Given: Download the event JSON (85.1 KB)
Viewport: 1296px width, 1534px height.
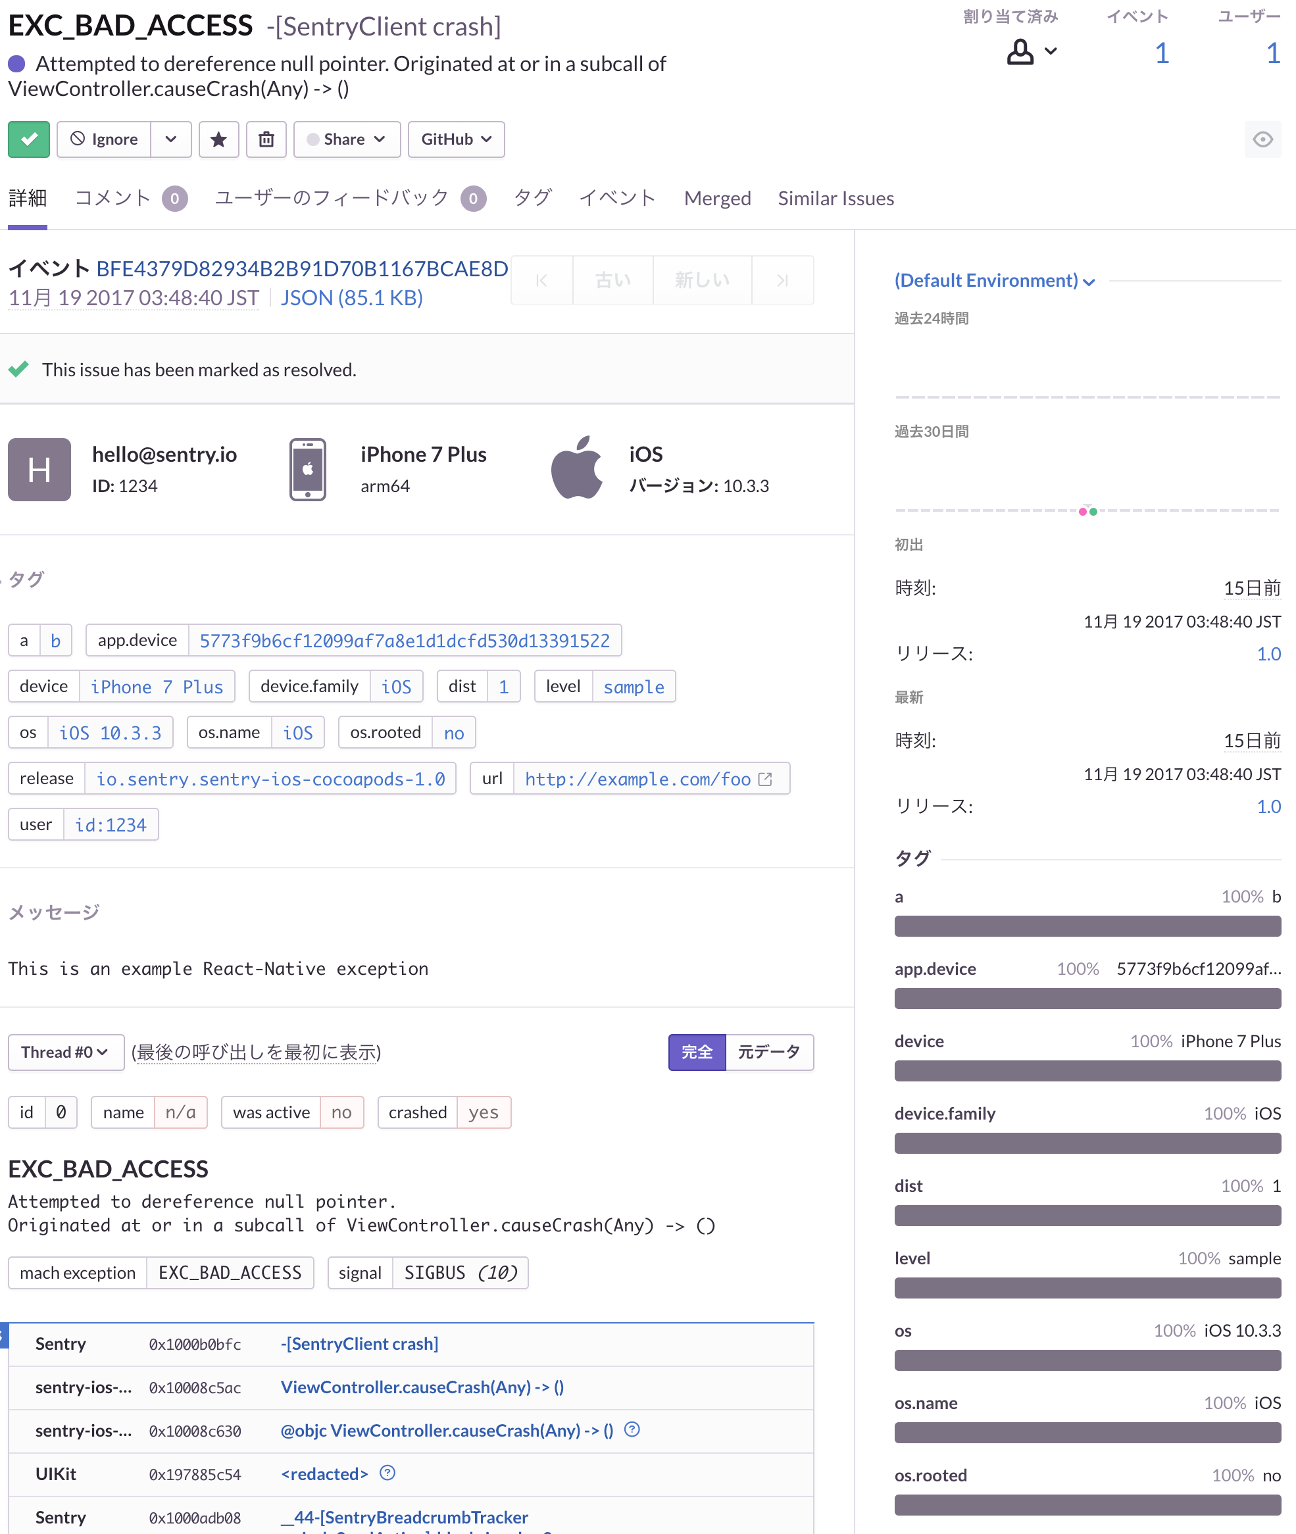Looking at the screenshot, I should click(x=351, y=297).
